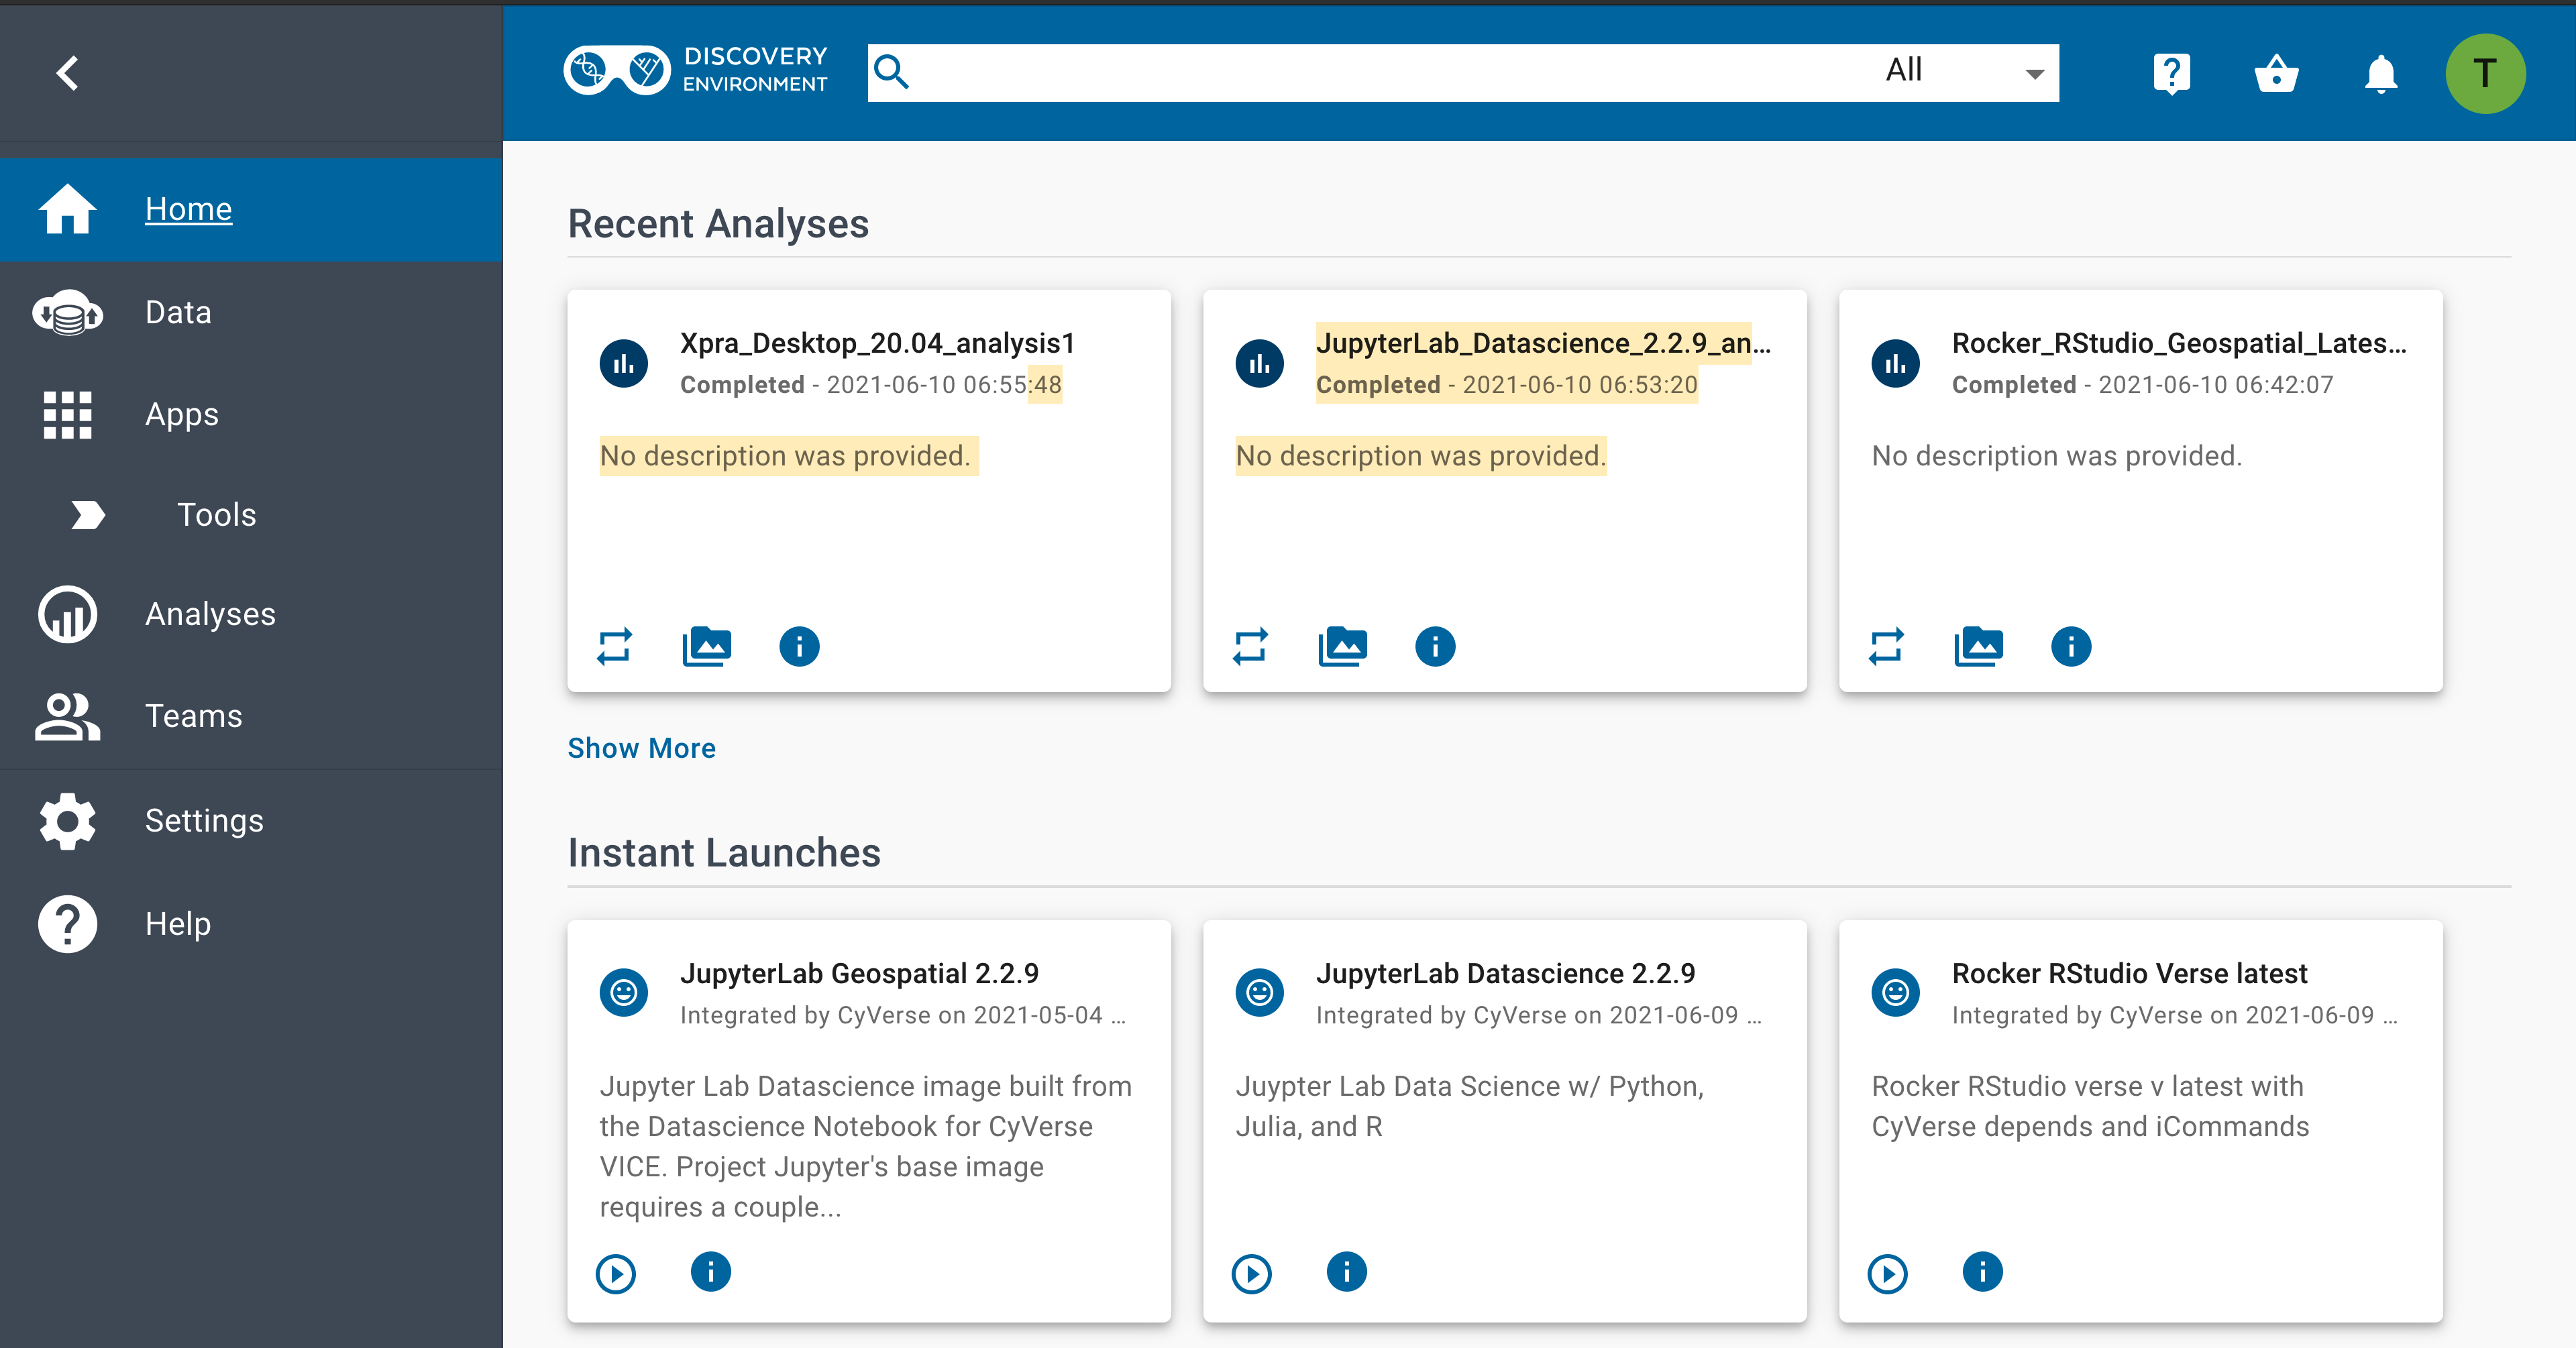Click the JupyterLab_Datascience_2.2.9_an... title
The image size is (2576, 1348).
click(1543, 343)
